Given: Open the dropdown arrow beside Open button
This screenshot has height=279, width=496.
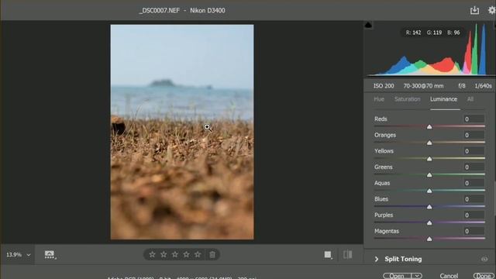Looking at the screenshot, I should 417,276.
